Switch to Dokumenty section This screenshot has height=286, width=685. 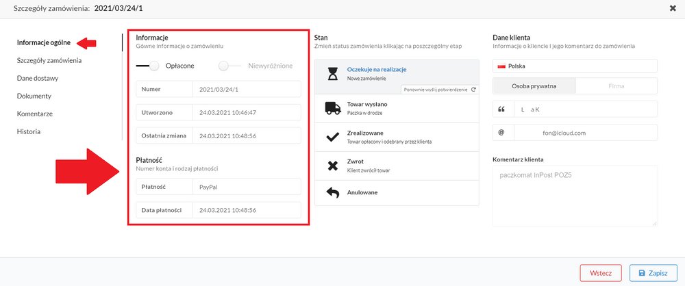34,96
